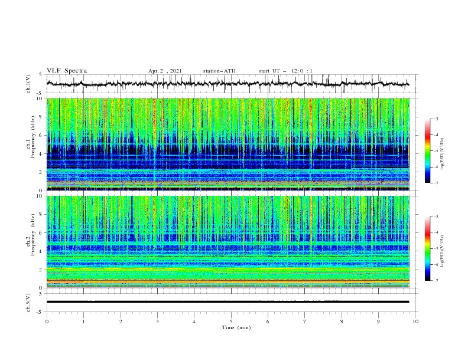This screenshot has height=361, width=468.
Task: Click the ch.2 frequency spectrogram panel
Action: (227, 242)
